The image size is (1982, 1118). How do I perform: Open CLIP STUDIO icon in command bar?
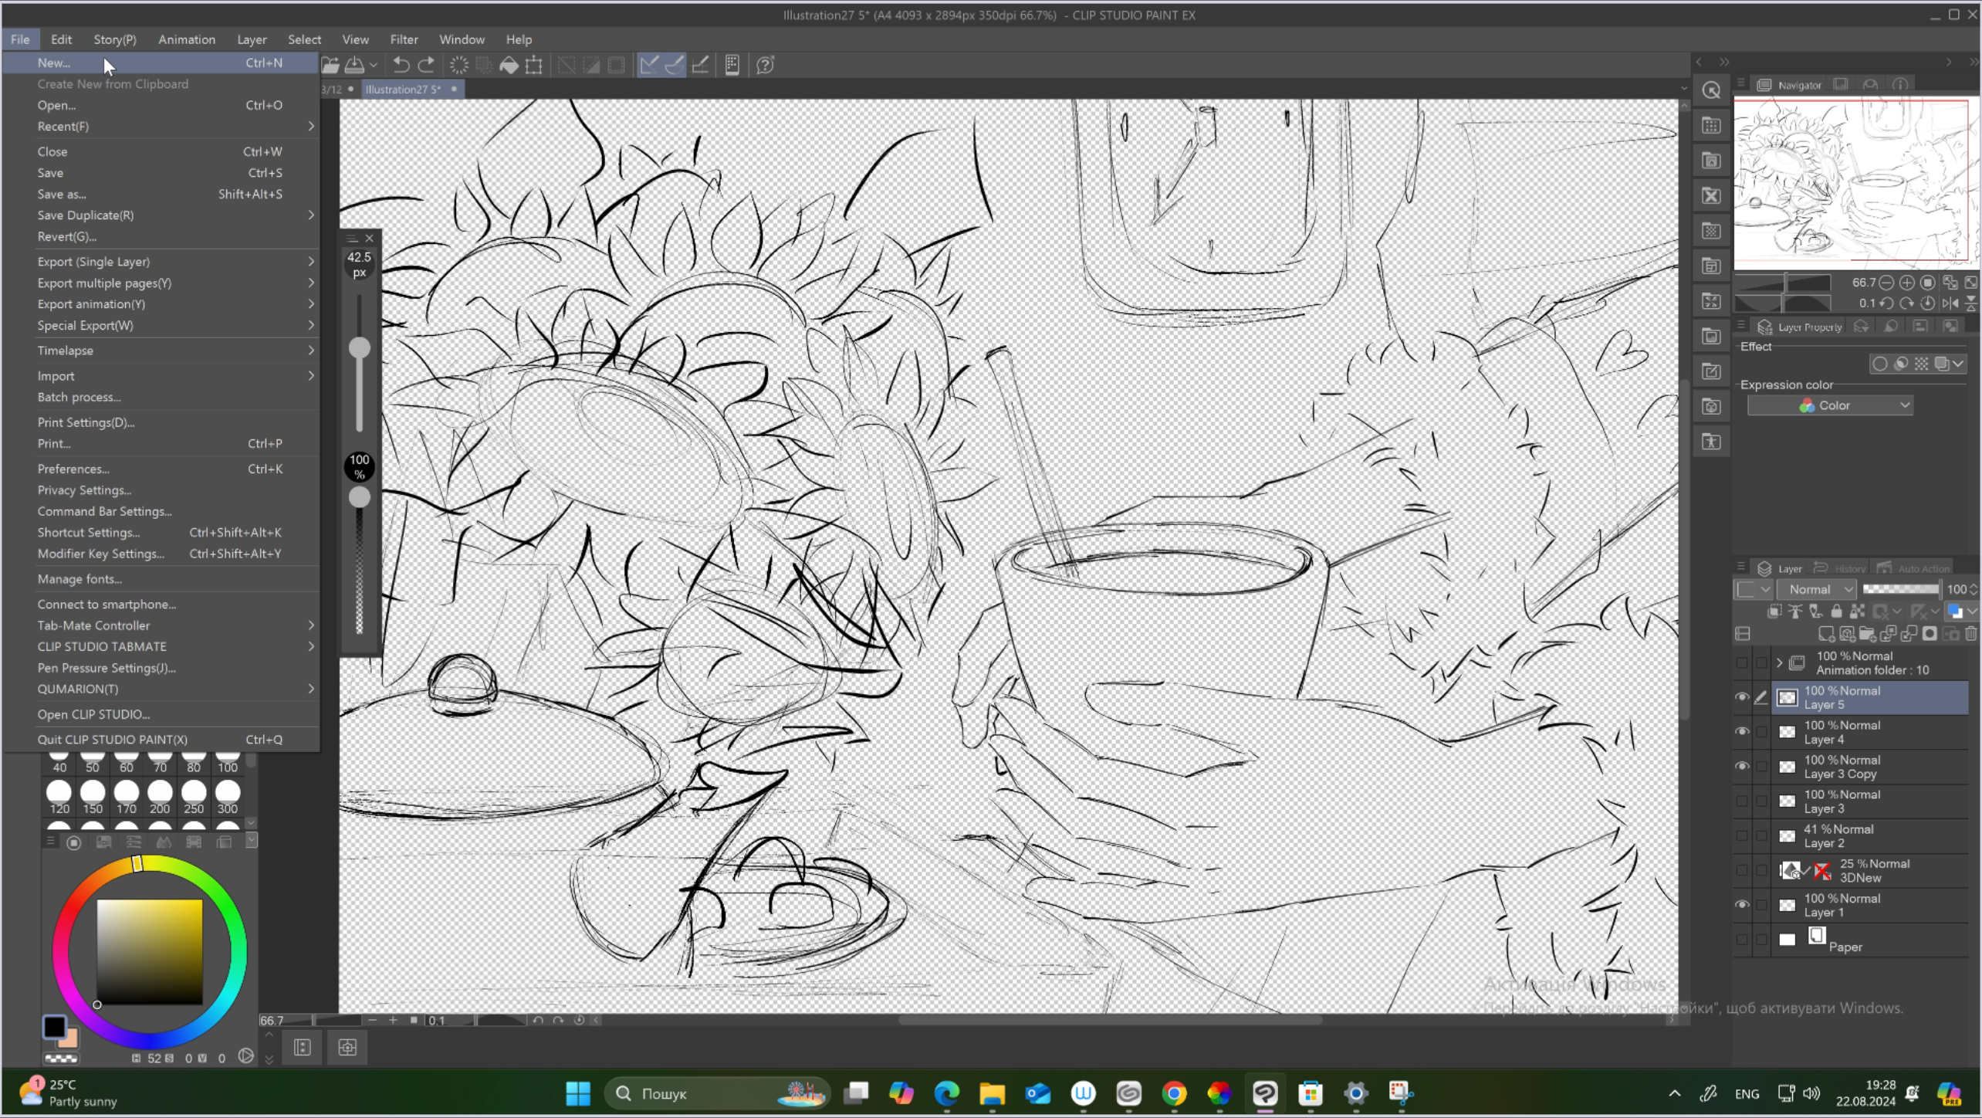click(765, 65)
